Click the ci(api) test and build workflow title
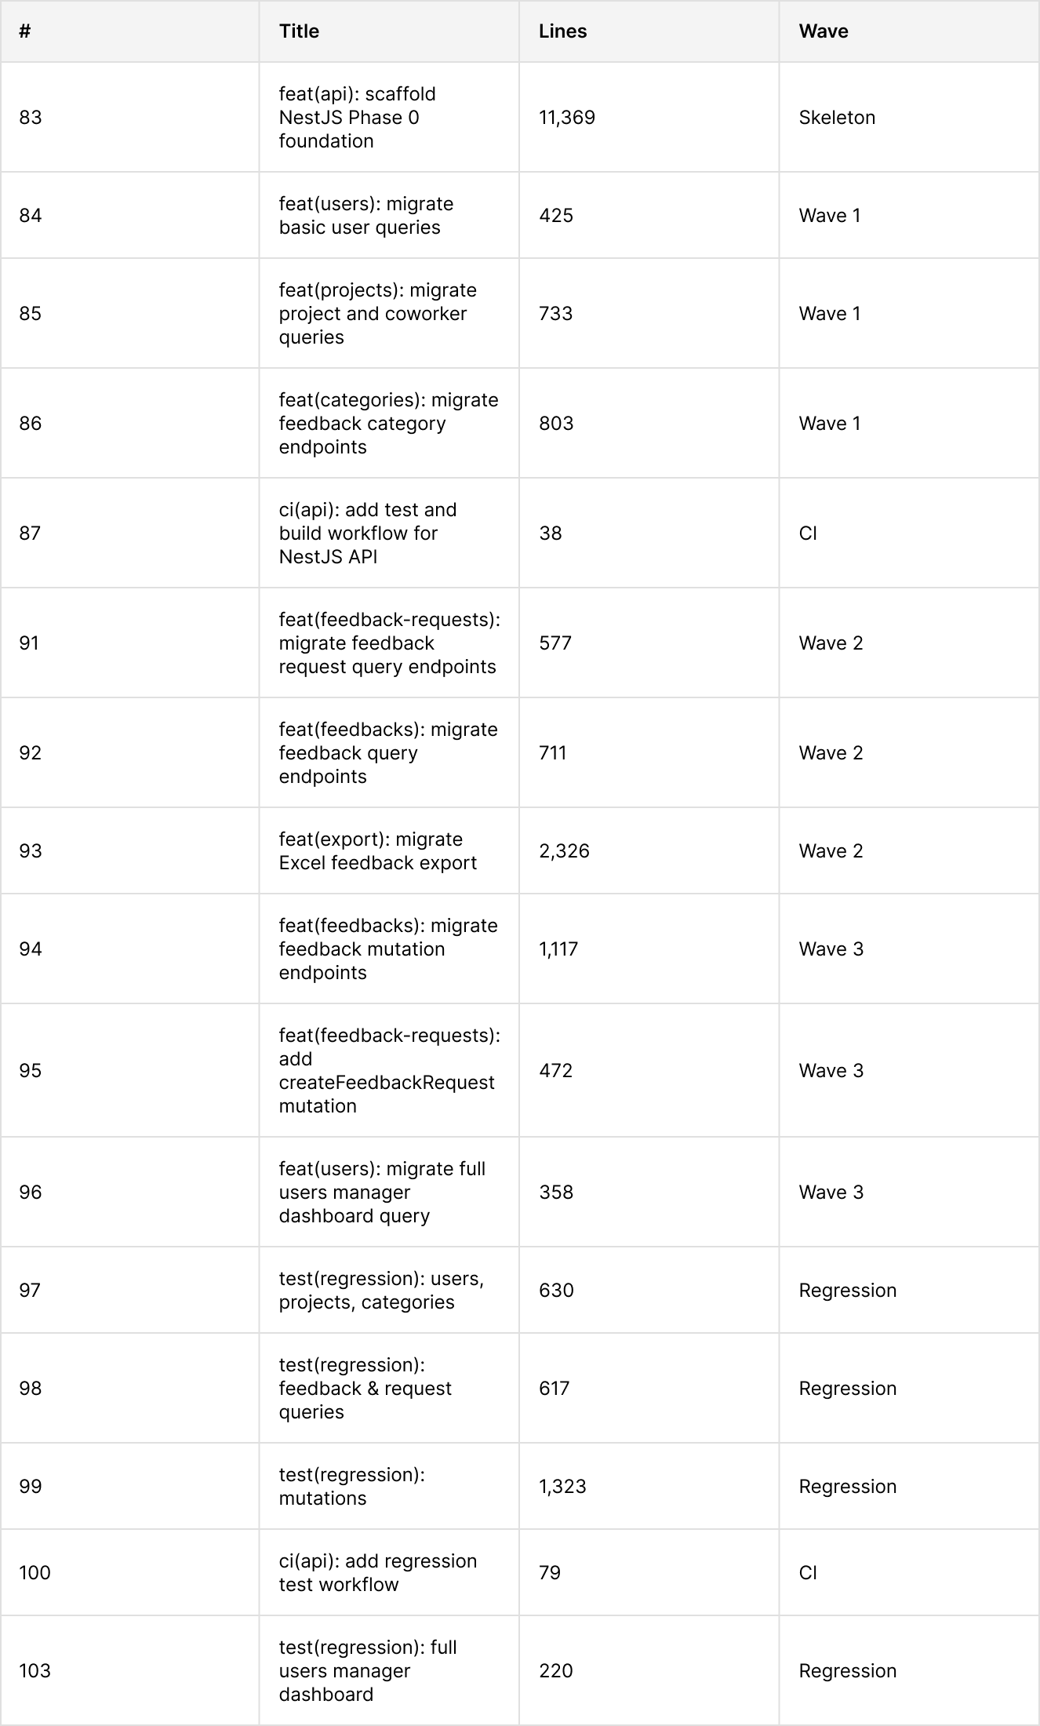The image size is (1040, 1726). coord(369,533)
